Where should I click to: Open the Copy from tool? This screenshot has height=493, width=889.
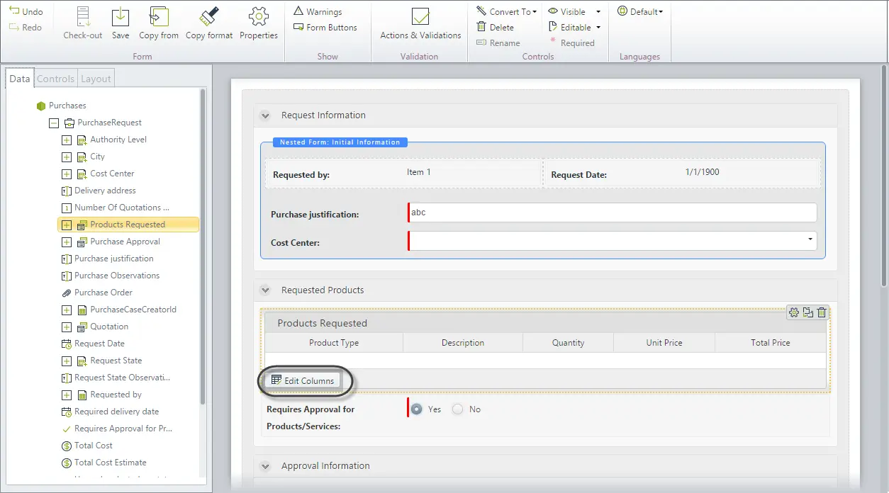[x=159, y=23]
